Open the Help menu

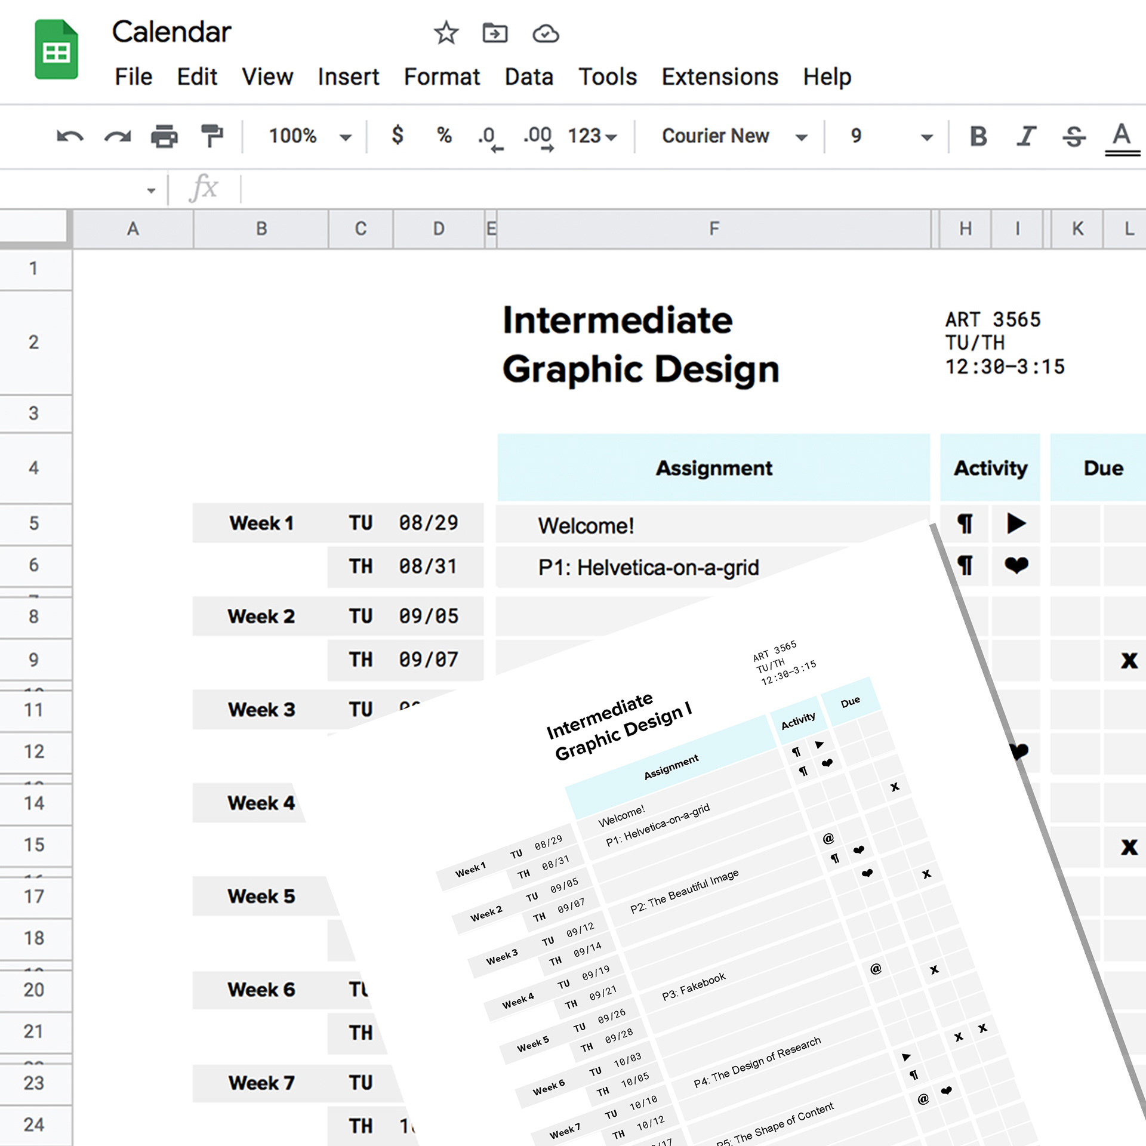827,77
